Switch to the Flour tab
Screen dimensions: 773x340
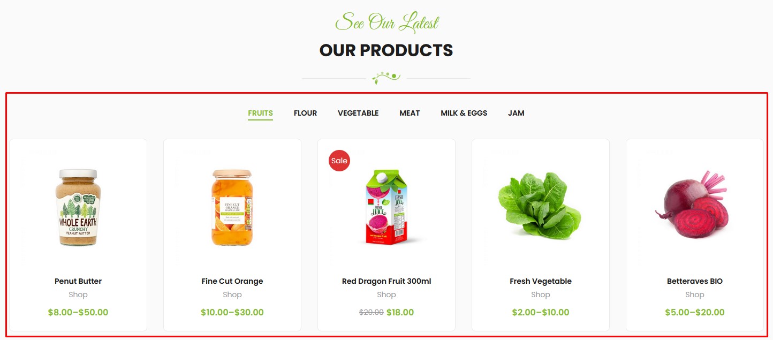pyautogui.click(x=305, y=113)
